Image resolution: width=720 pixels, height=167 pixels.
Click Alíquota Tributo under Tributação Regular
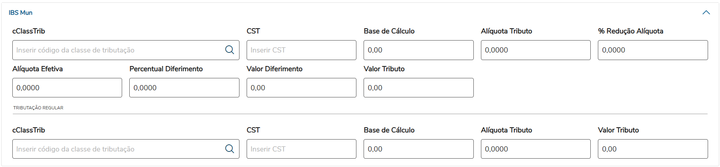coord(535,149)
